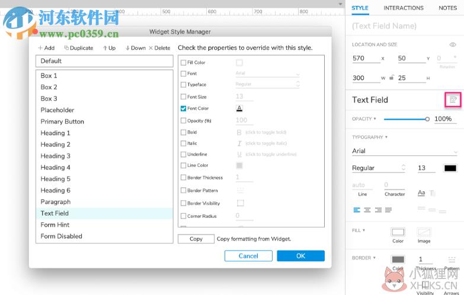Align text center in Style panel
The width and height of the screenshot is (464, 295).
point(367,210)
